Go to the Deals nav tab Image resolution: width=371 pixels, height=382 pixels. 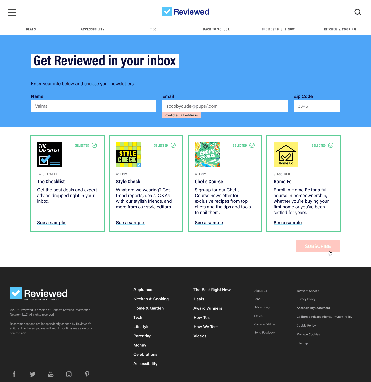pyautogui.click(x=31, y=29)
